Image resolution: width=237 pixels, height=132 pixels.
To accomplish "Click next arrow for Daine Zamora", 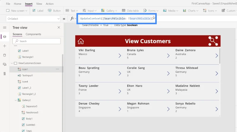I will [x=217, y=56].
